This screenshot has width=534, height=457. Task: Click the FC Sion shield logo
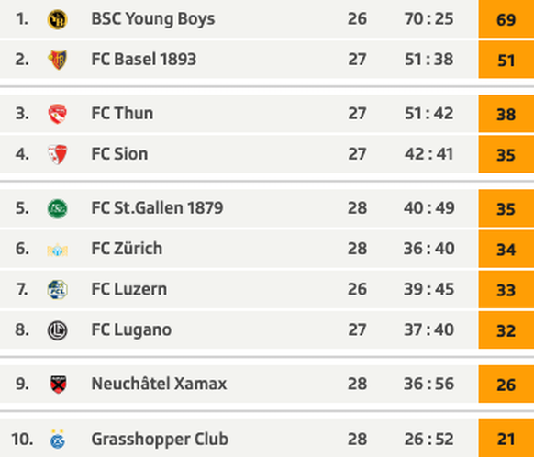[57, 154]
